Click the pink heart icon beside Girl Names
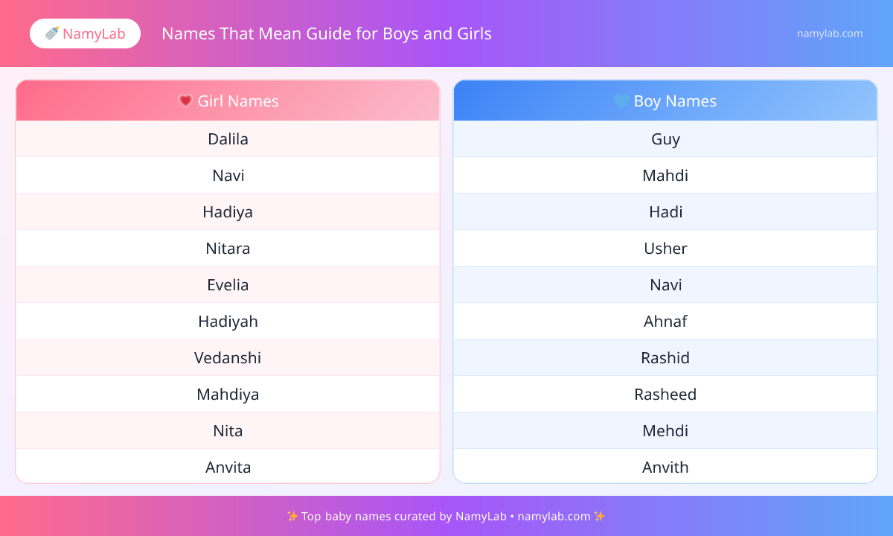This screenshot has height=536, width=893. tap(186, 100)
